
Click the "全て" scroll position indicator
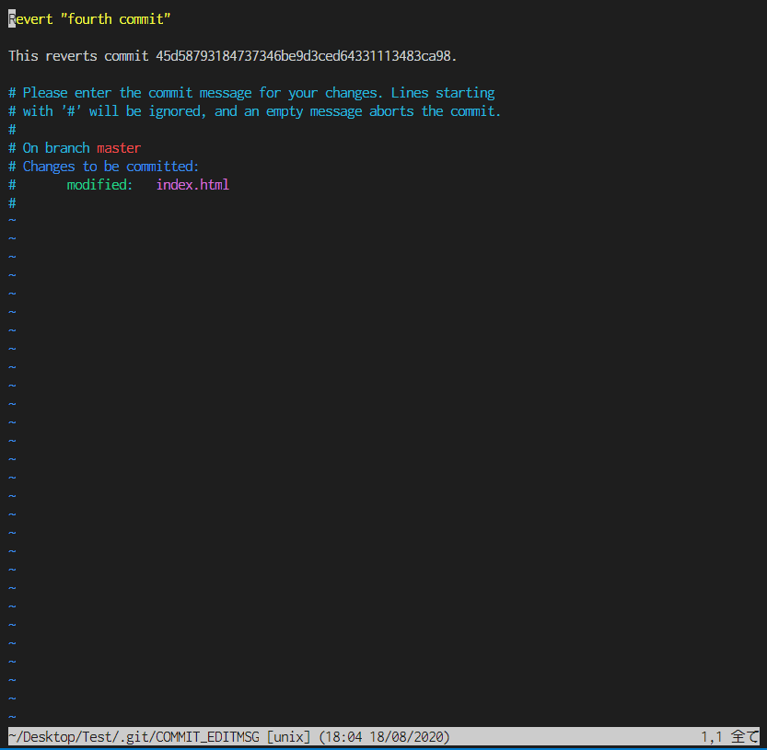[745, 737]
